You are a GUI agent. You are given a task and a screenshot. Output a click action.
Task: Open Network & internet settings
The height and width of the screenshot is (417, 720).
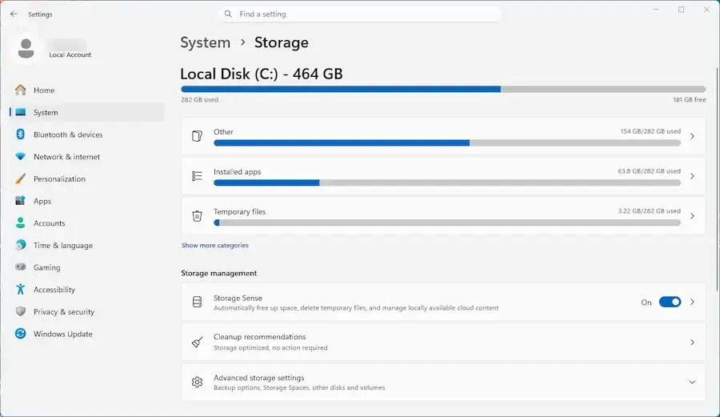86,157
